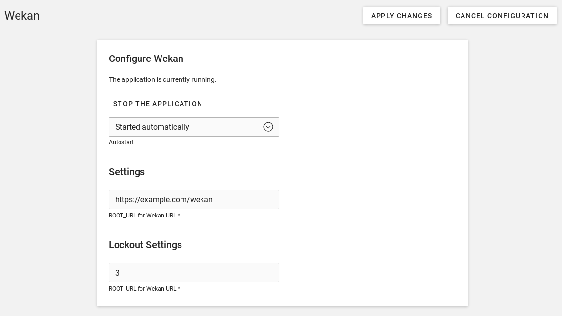The image size is (562, 316).
Task: Click the ROOT_URL for Wekan URL label
Action: [144, 216]
